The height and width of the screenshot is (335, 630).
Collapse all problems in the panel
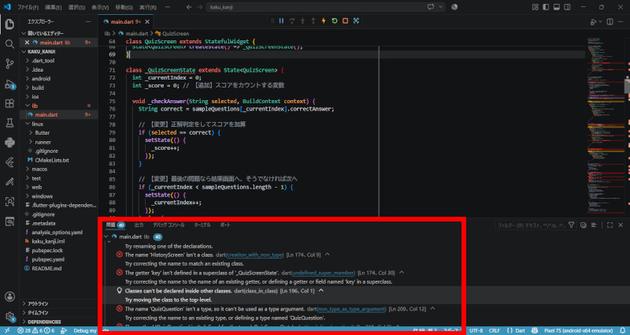584,225
